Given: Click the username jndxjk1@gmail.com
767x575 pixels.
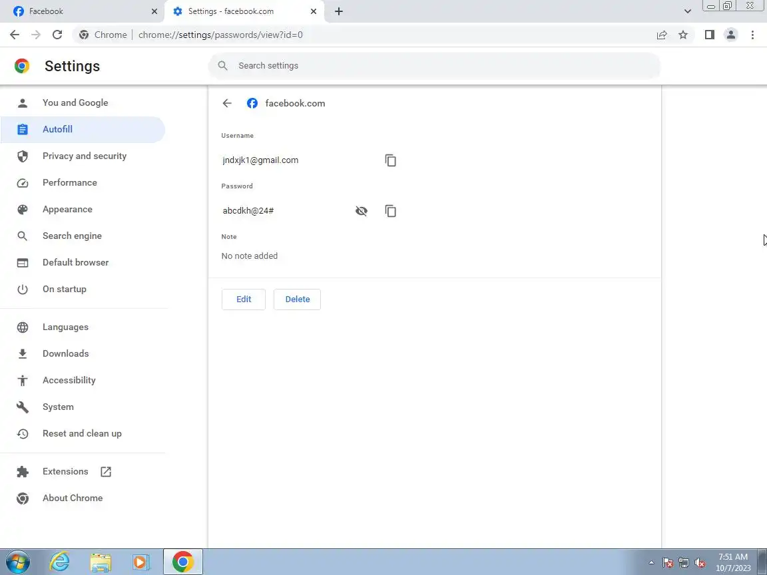Looking at the screenshot, I should [260, 160].
